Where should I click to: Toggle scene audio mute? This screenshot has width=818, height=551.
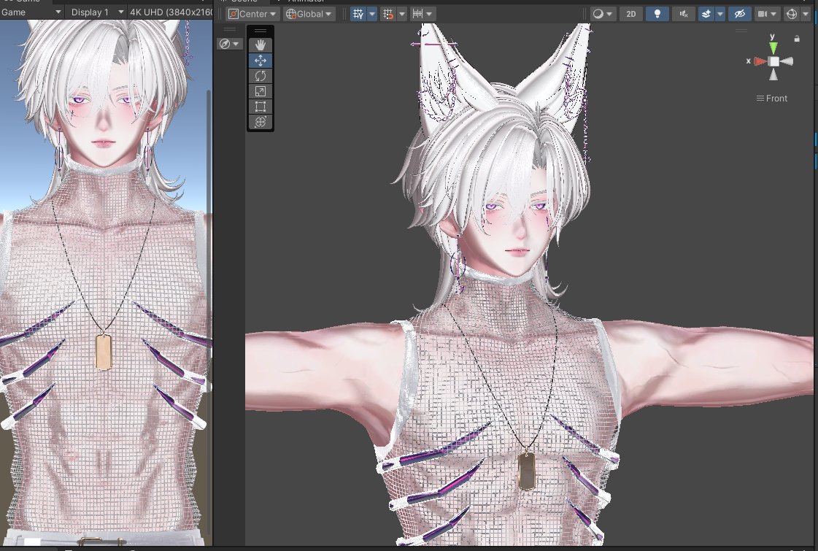click(684, 14)
